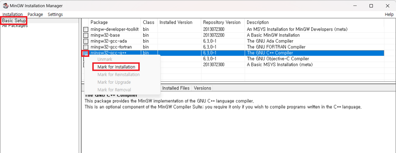Viewport: 396px width, 153px height.
Task: Open the Package menu
Action: pos(35,14)
